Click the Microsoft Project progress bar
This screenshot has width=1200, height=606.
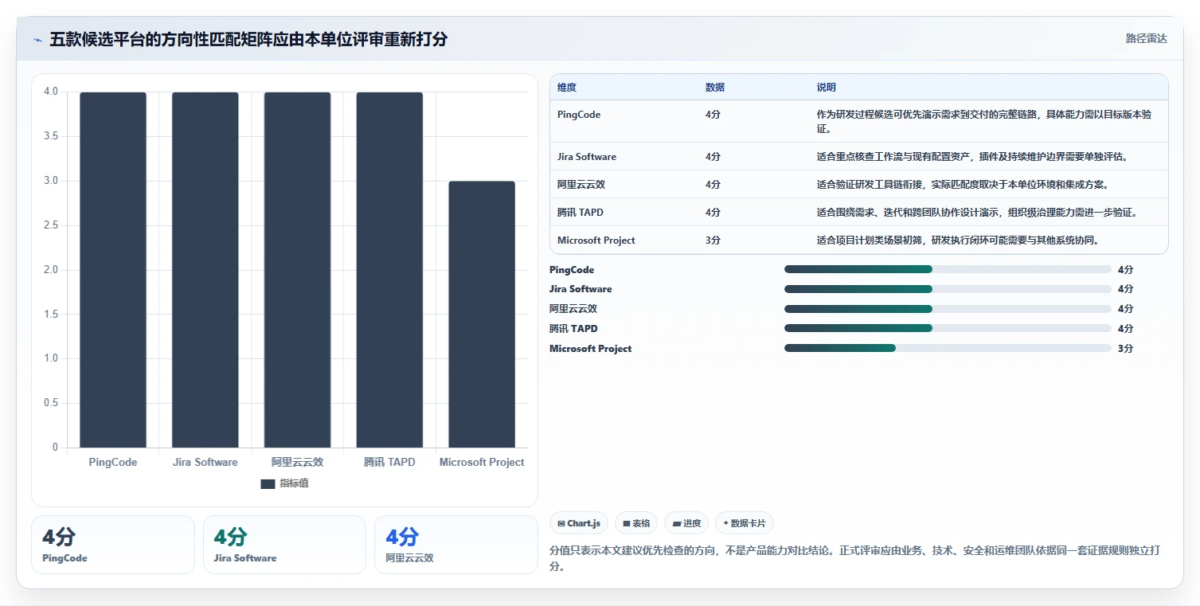click(948, 348)
